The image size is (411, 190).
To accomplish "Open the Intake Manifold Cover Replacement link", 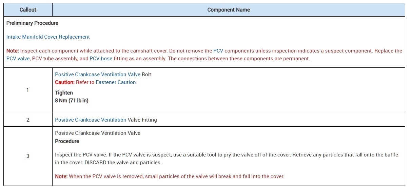I will click(x=48, y=37).
